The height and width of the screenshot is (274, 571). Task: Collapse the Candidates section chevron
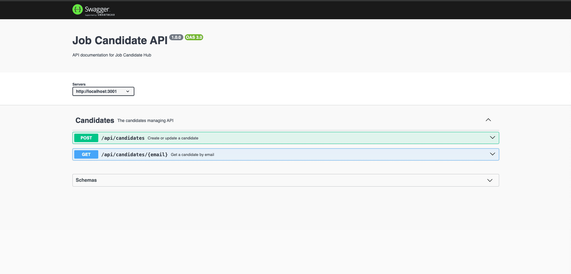pos(488,120)
